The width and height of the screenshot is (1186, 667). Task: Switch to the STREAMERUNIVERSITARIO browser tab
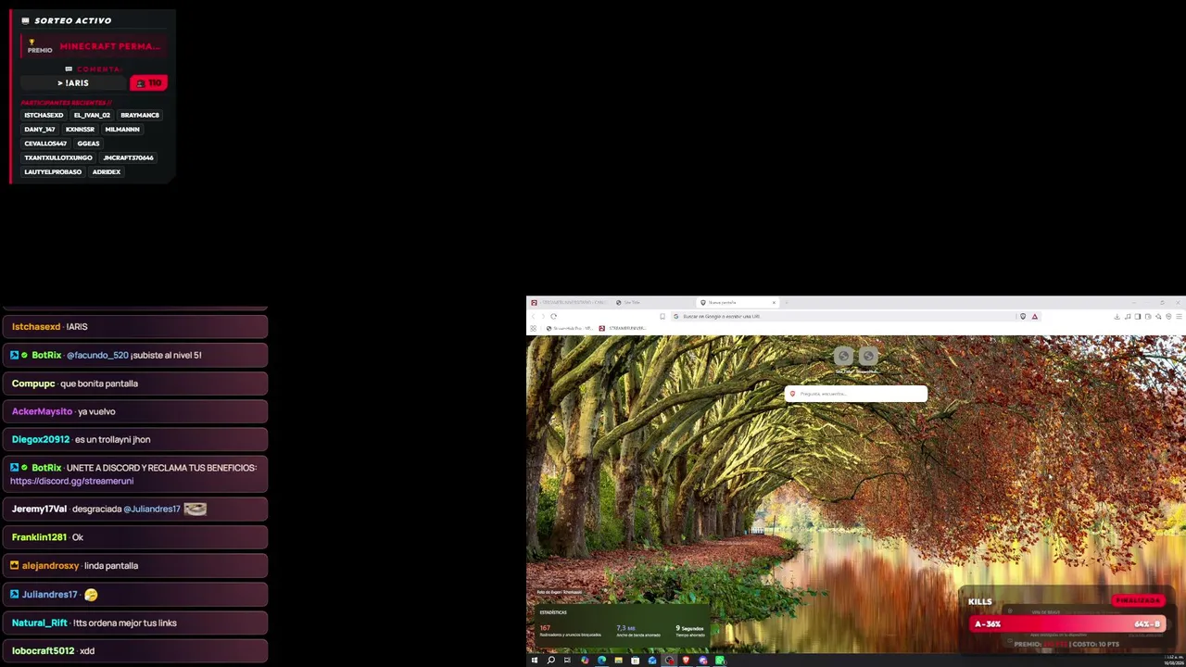[x=569, y=302]
